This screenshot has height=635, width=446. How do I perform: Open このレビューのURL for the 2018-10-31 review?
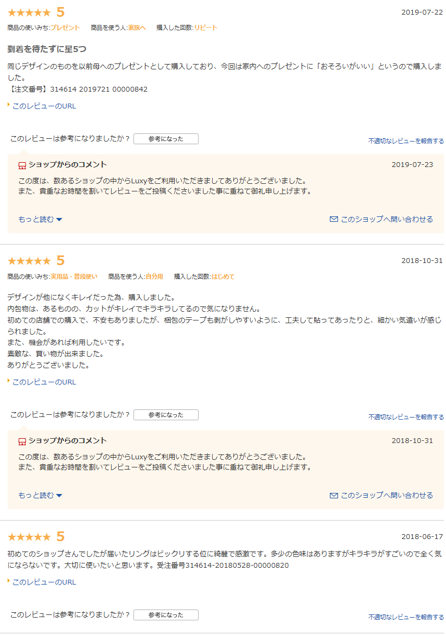point(44,382)
